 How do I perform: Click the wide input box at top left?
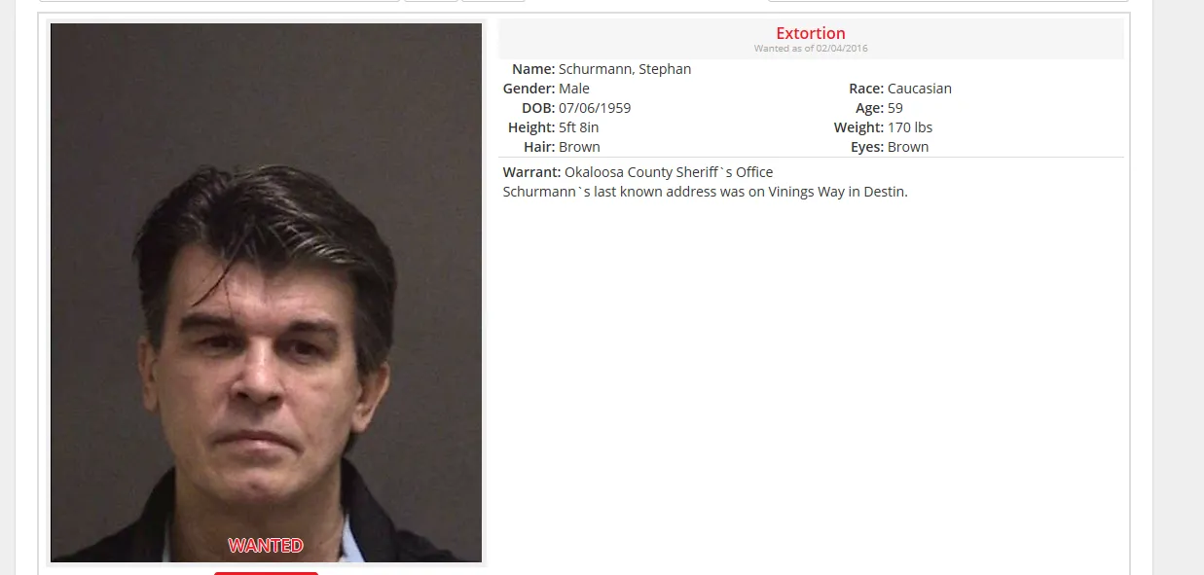coord(219,1)
